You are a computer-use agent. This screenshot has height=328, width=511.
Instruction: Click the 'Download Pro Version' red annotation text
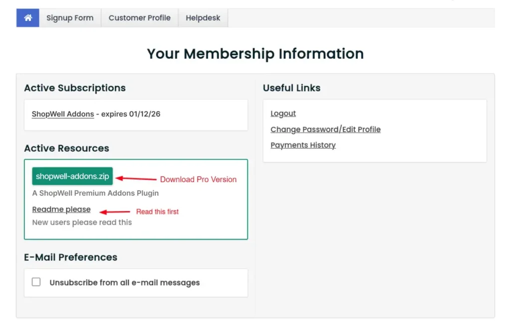pos(198,179)
